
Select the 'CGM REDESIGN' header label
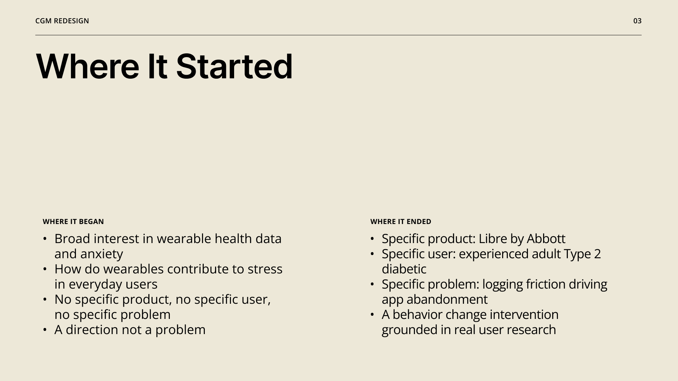click(62, 21)
